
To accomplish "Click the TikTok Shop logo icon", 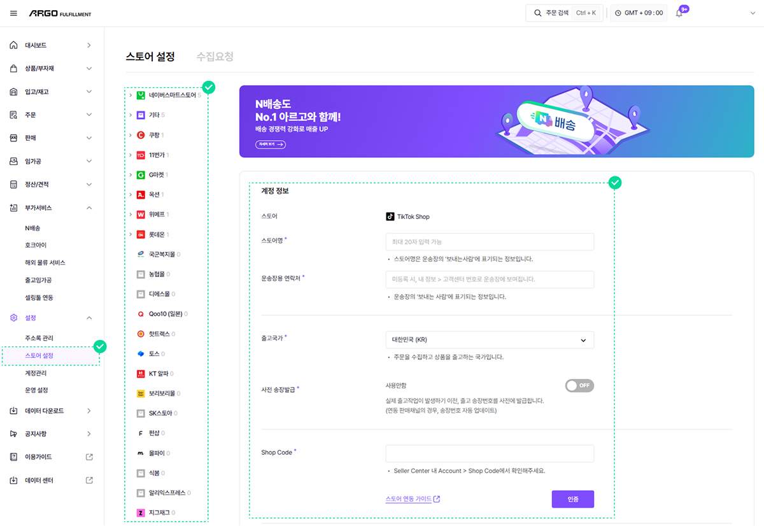I will [390, 217].
